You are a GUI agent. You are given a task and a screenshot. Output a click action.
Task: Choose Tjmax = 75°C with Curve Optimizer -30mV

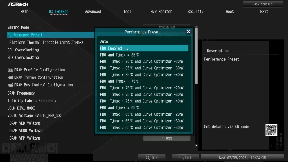pos(144,94)
